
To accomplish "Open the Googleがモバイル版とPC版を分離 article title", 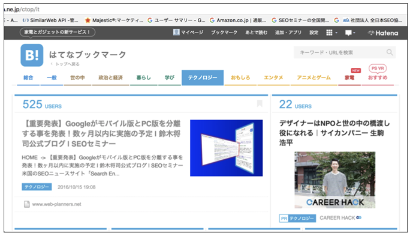I will (x=101, y=133).
